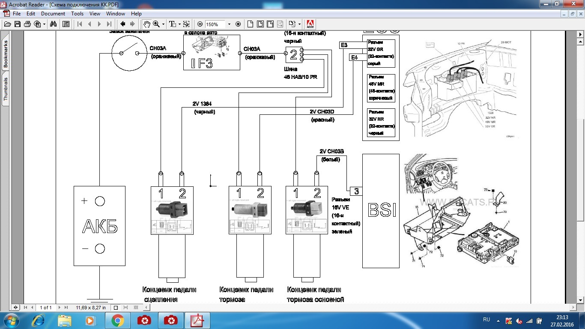Open the File menu
The width and height of the screenshot is (585, 329).
pyautogui.click(x=17, y=14)
